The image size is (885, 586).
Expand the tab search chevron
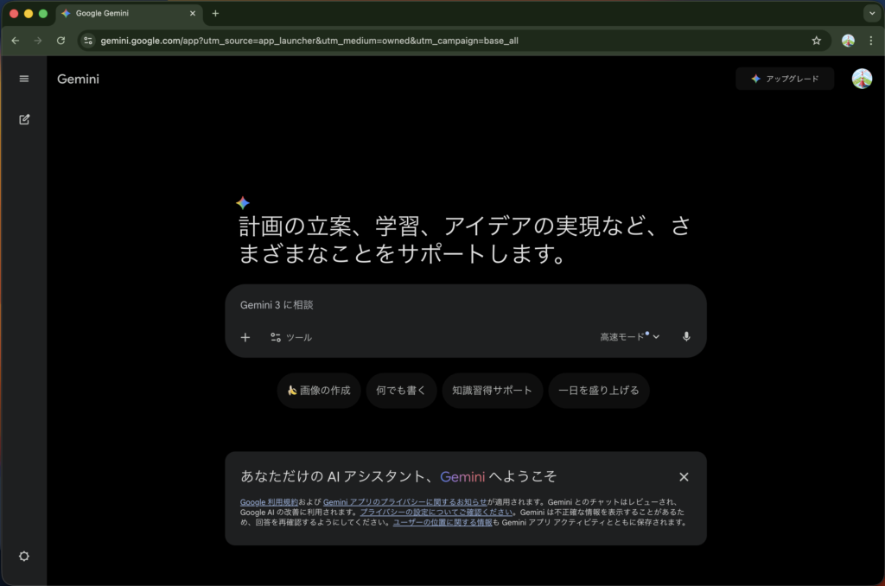pos(870,13)
